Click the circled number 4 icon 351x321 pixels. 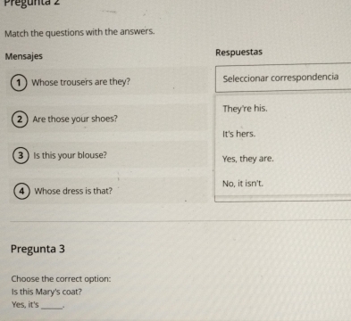pyautogui.click(x=21, y=191)
